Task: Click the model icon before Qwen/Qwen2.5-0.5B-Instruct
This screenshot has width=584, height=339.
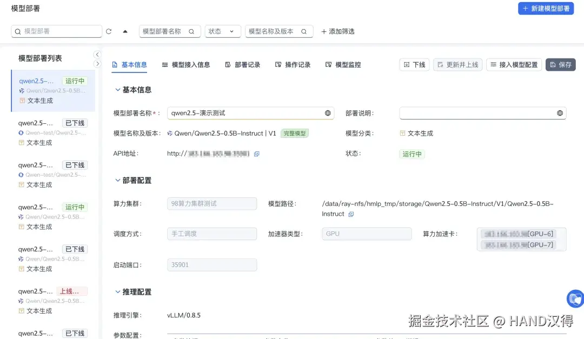Action: coord(170,134)
